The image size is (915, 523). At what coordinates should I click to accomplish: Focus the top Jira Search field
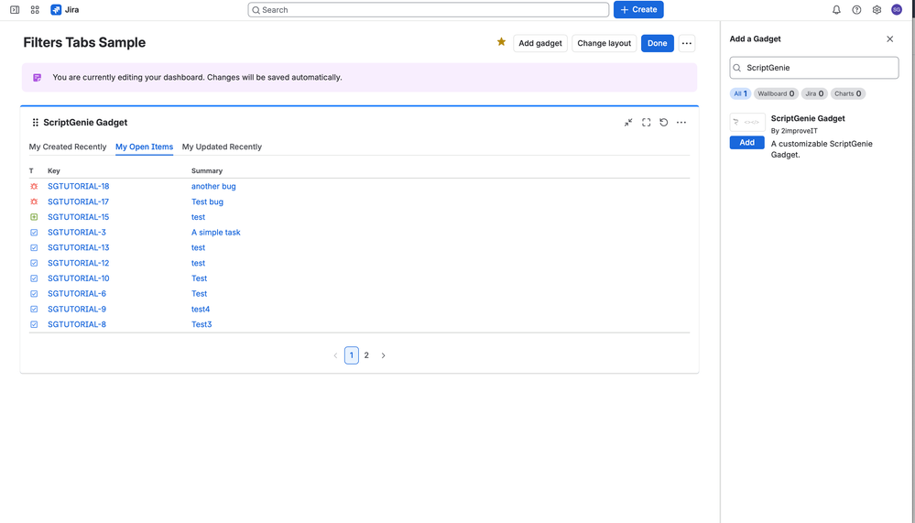tap(429, 10)
